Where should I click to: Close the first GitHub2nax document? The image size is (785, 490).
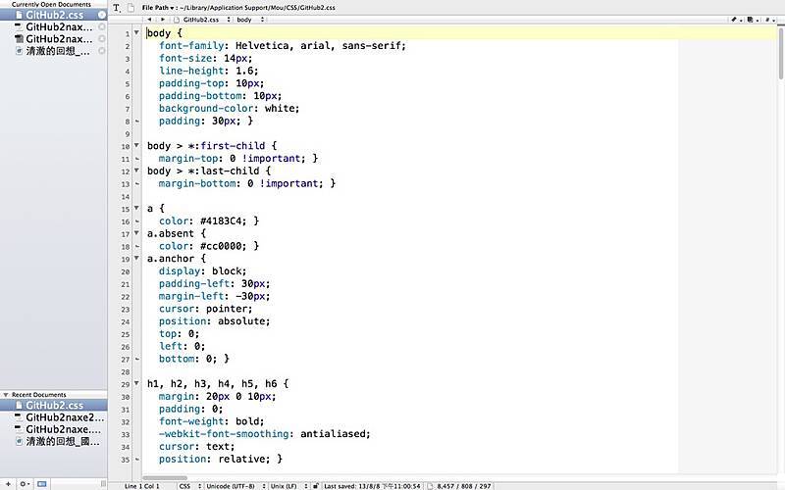(102, 27)
